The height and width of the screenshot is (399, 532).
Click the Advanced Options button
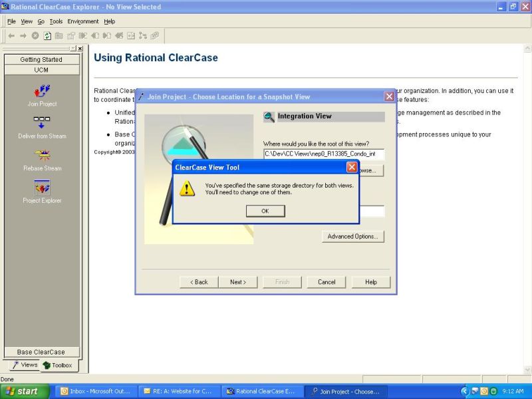pyautogui.click(x=353, y=237)
